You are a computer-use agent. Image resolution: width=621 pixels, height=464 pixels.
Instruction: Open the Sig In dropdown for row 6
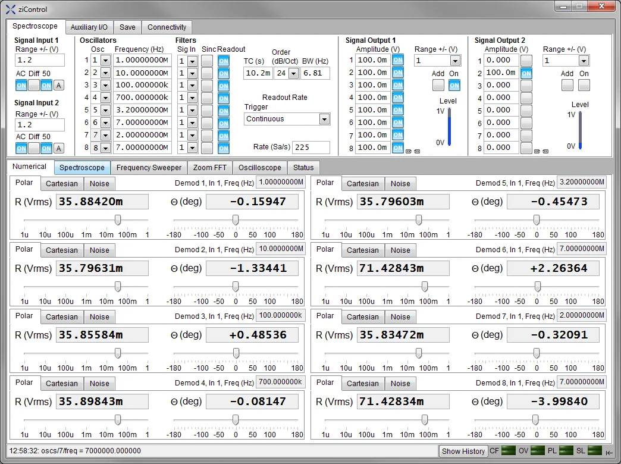click(x=192, y=123)
